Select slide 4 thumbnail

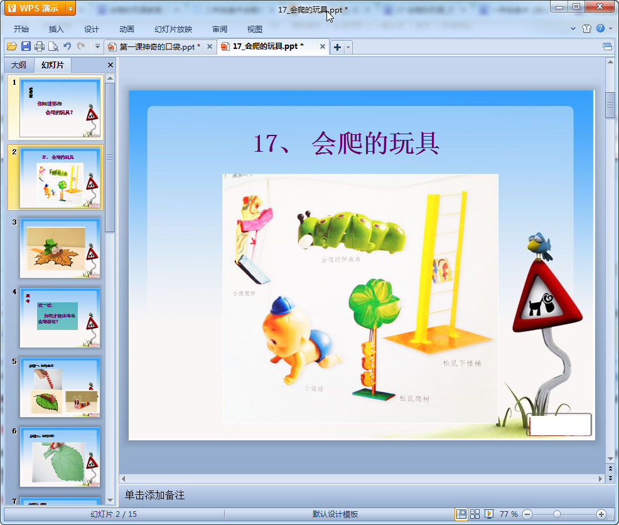(x=60, y=318)
